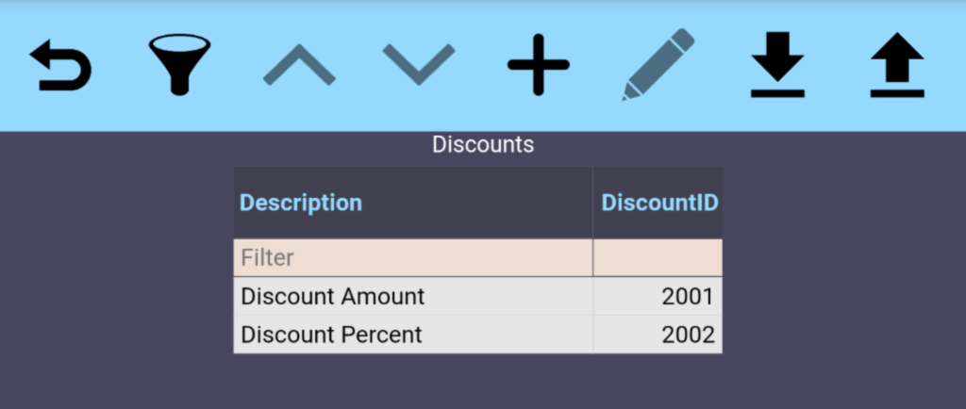Click the upload arrow icon
Image resolution: width=966 pixels, height=409 pixels.
896,65
